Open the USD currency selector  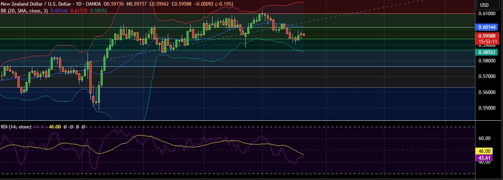pyautogui.click(x=484, y=5)
